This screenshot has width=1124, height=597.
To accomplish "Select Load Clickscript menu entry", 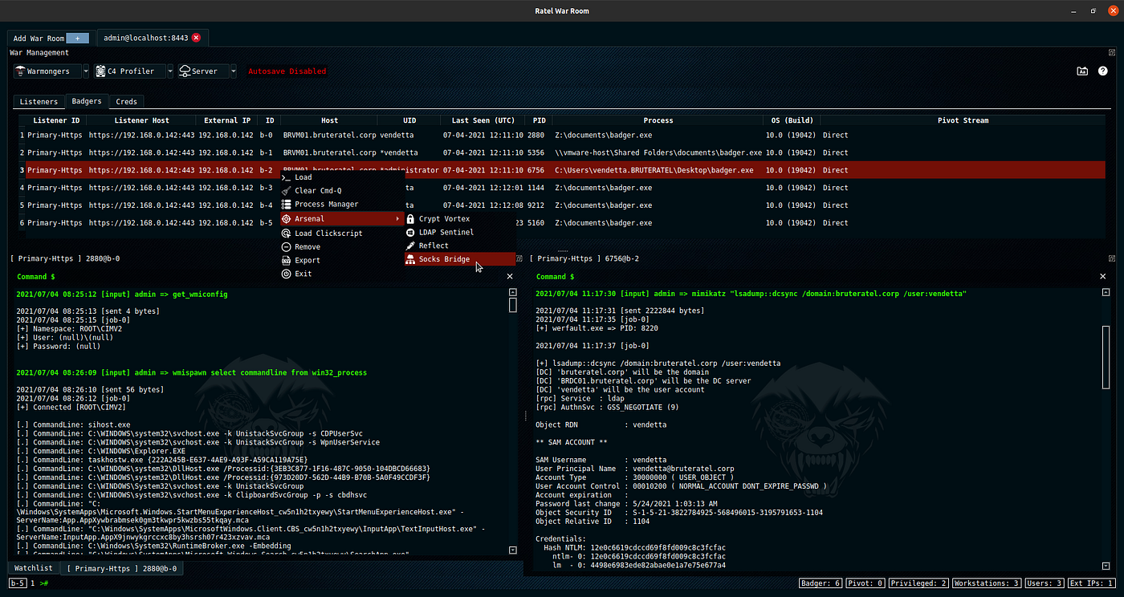I will 328,234.
